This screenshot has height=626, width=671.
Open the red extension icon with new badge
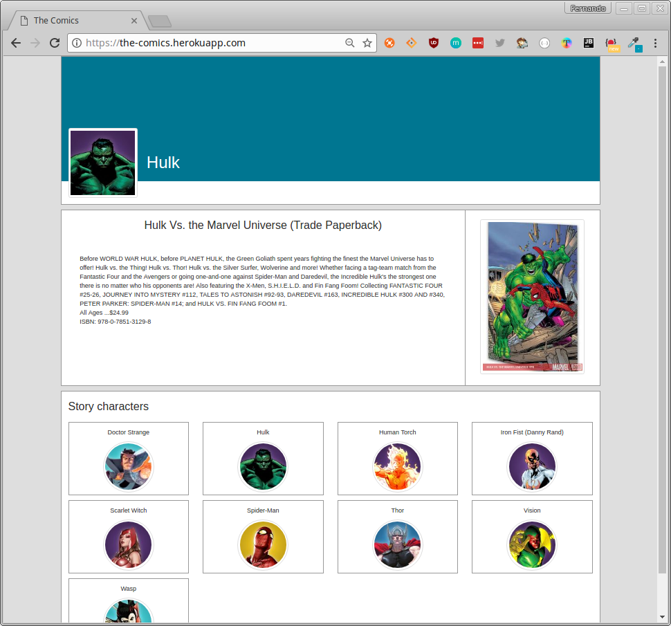pos(612,44)
